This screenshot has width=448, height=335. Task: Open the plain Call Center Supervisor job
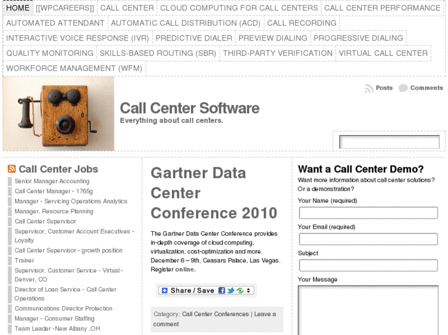click(46, 221)
